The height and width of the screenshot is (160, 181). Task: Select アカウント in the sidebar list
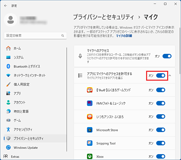(35, 102)
